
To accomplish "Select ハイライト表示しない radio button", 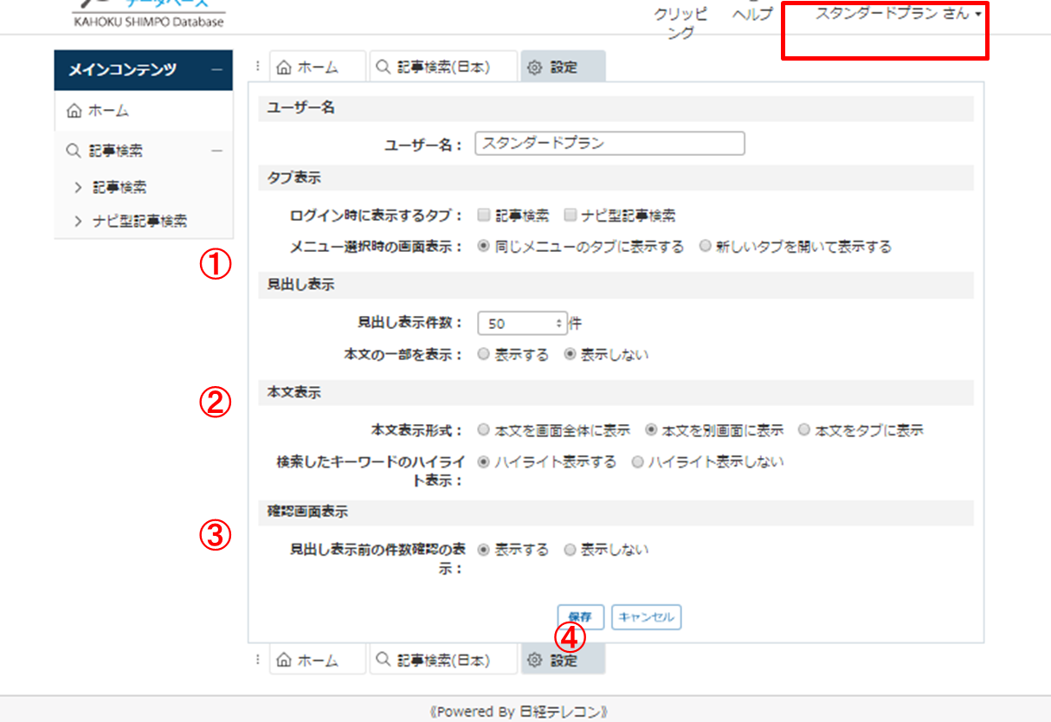I will (638, 462).
